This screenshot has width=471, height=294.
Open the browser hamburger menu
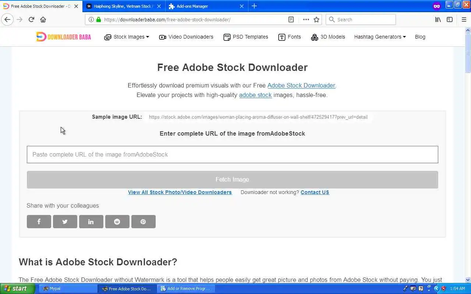[x=464, y=19]
